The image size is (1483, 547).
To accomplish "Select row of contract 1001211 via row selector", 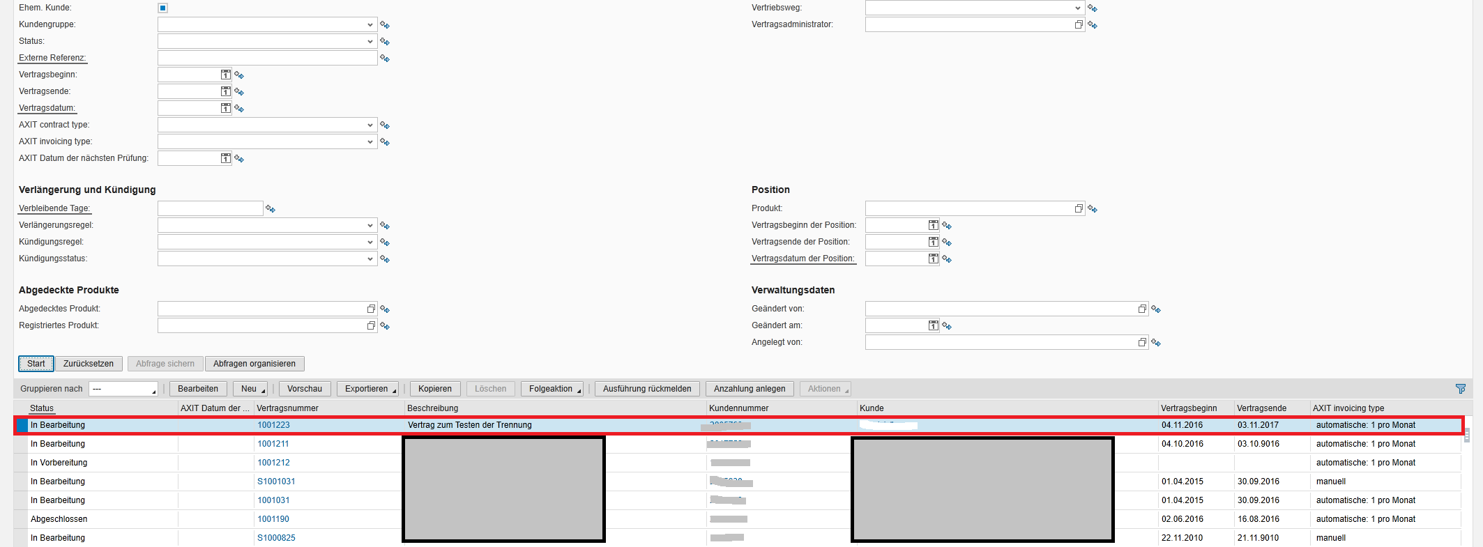I will coord(21,444).
